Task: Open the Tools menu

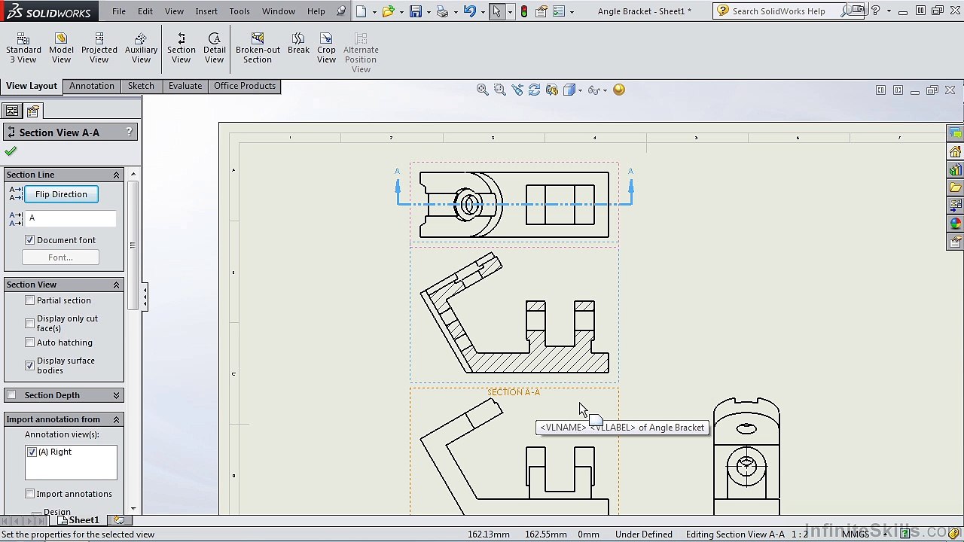Action: (x=239, y=11)
